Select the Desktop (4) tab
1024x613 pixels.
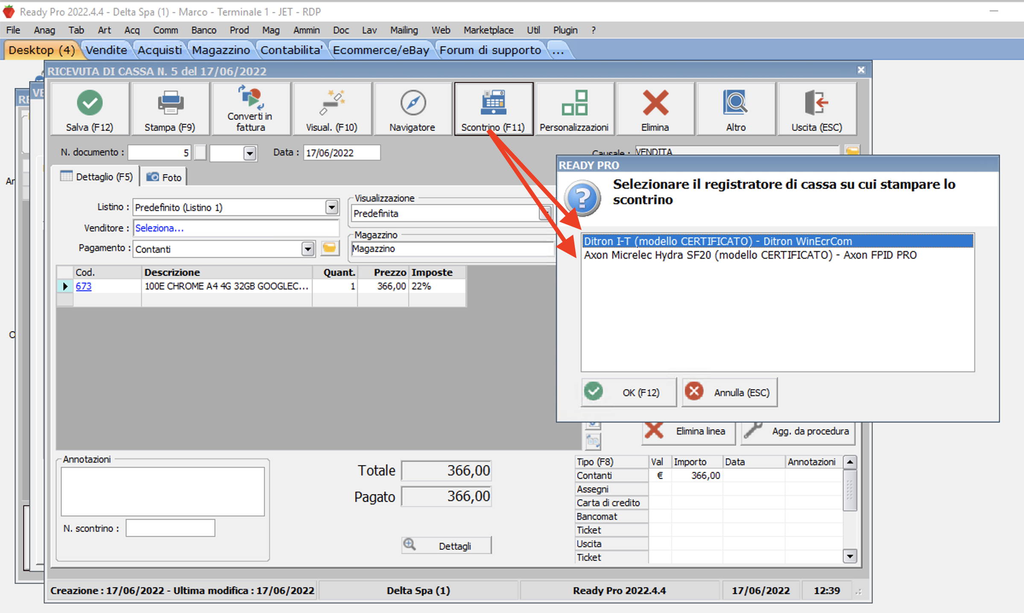coord(42,50)
